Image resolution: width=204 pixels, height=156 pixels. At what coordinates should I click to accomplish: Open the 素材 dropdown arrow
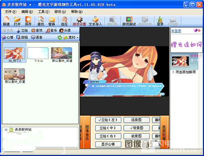78,38
